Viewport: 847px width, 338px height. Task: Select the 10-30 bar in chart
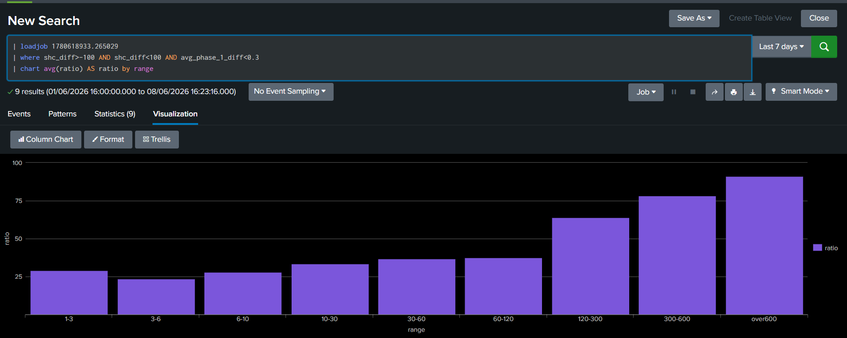[x=330, y=289]
